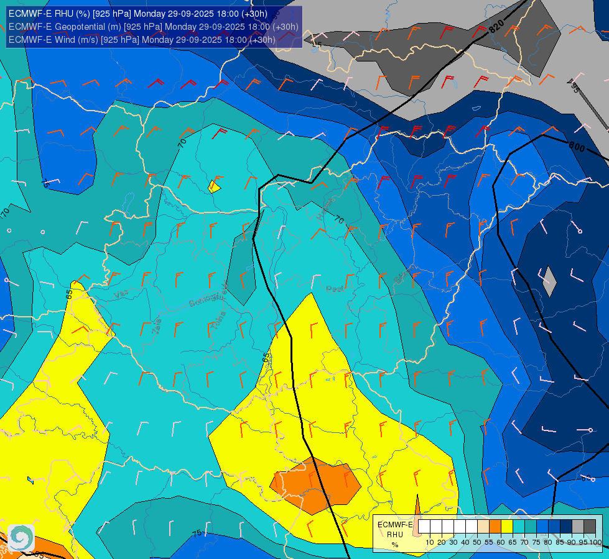The height and width of the screenshot is (559, 609).
Task: Pick the light peach legend swatch
Action: [483, 527]
